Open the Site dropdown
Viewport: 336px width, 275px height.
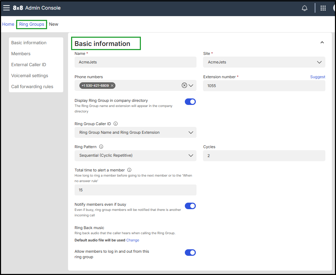pos(264,62)
